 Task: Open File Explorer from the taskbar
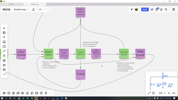(19, 98)
